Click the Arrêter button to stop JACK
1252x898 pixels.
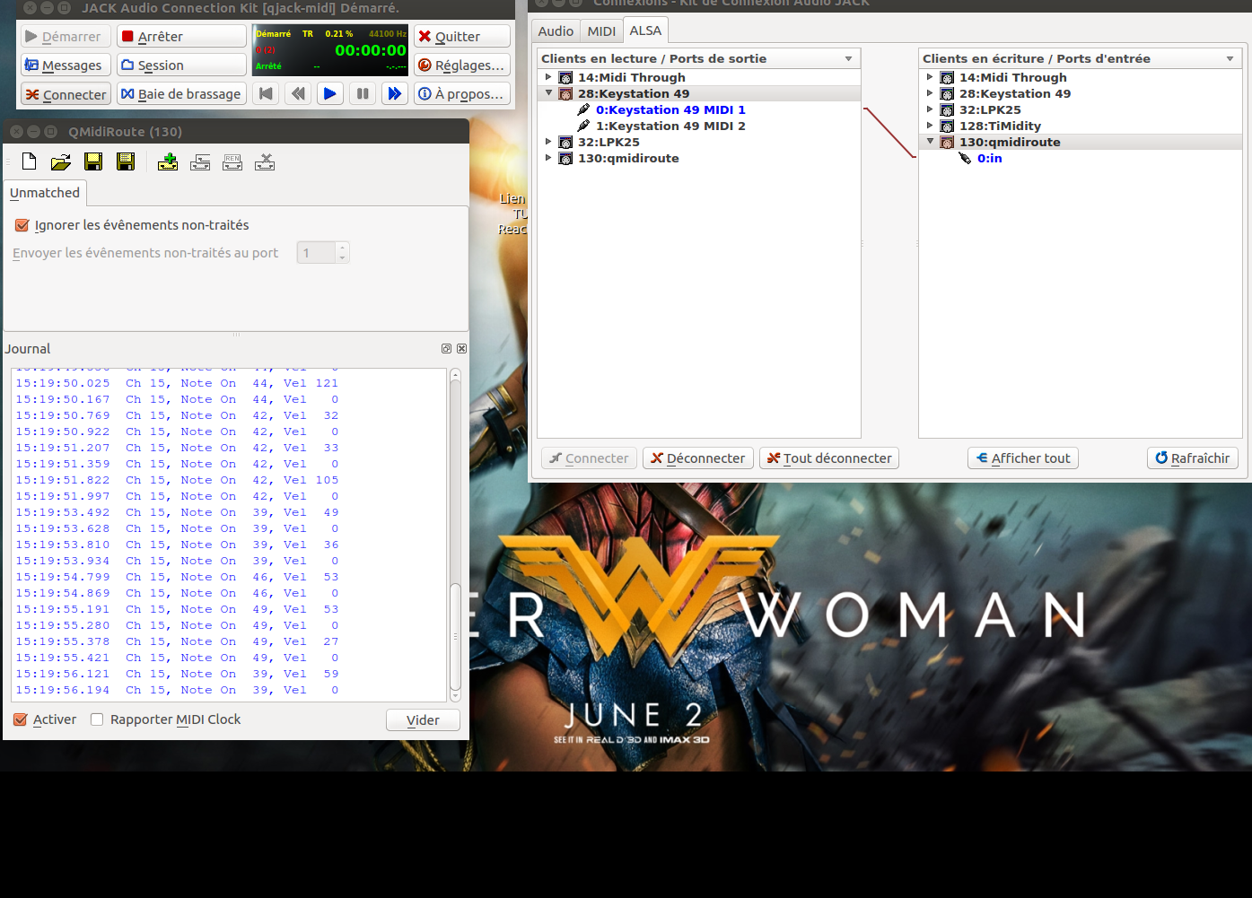click(181, 36)
